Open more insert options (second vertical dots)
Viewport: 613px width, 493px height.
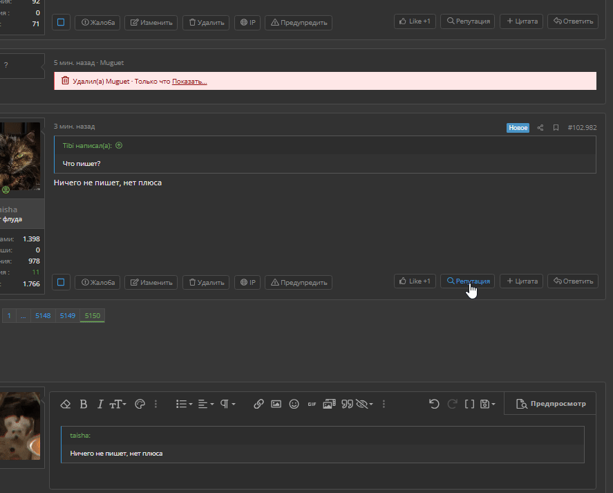coord(384,404)
